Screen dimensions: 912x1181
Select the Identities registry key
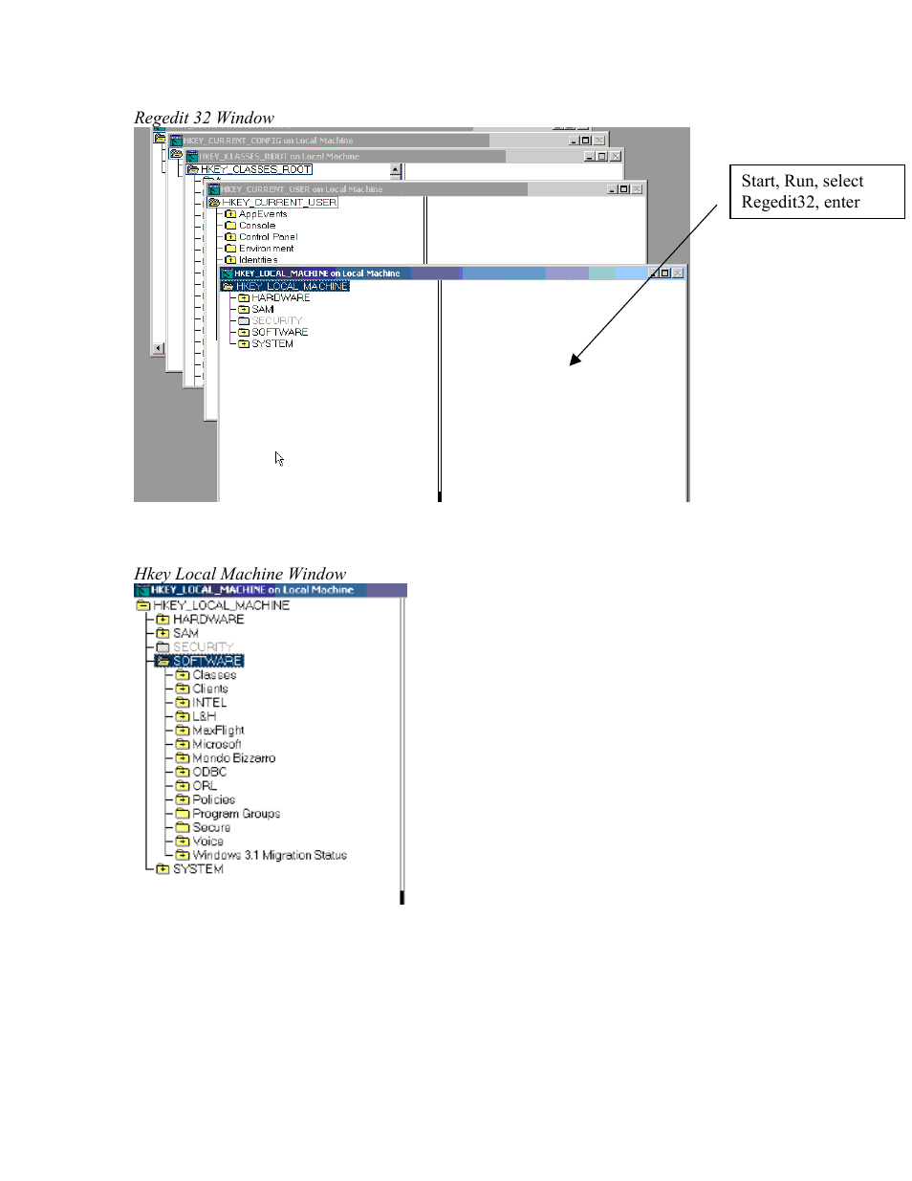[258, 260]
